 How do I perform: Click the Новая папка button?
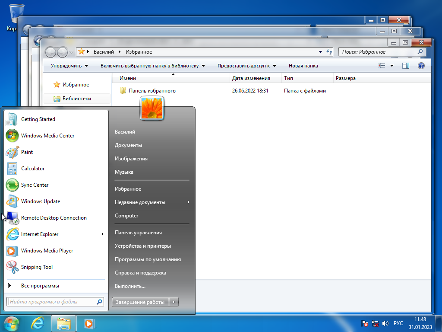(x=303, y=66)
